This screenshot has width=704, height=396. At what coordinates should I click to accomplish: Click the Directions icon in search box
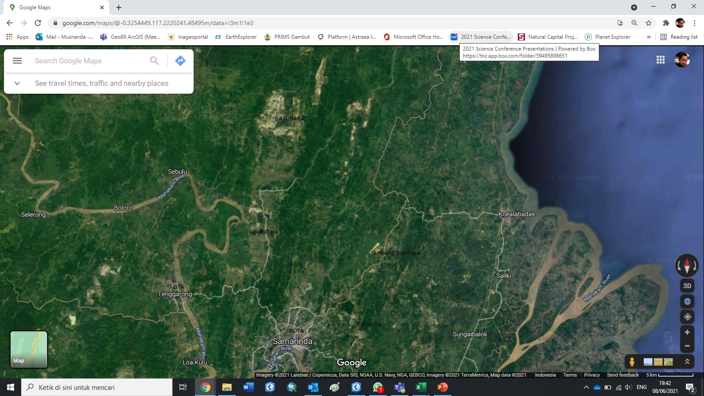(180, 61)
